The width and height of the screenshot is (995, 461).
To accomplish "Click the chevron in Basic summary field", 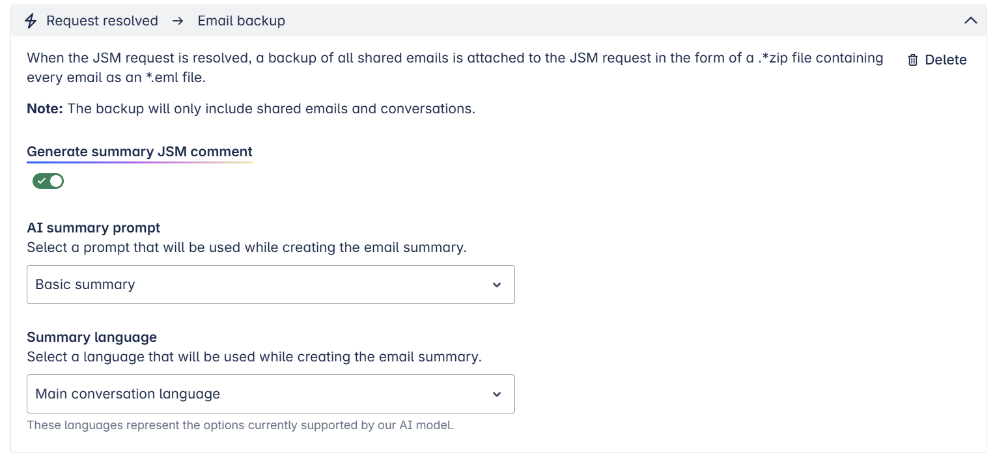I will tap(497, 285).
